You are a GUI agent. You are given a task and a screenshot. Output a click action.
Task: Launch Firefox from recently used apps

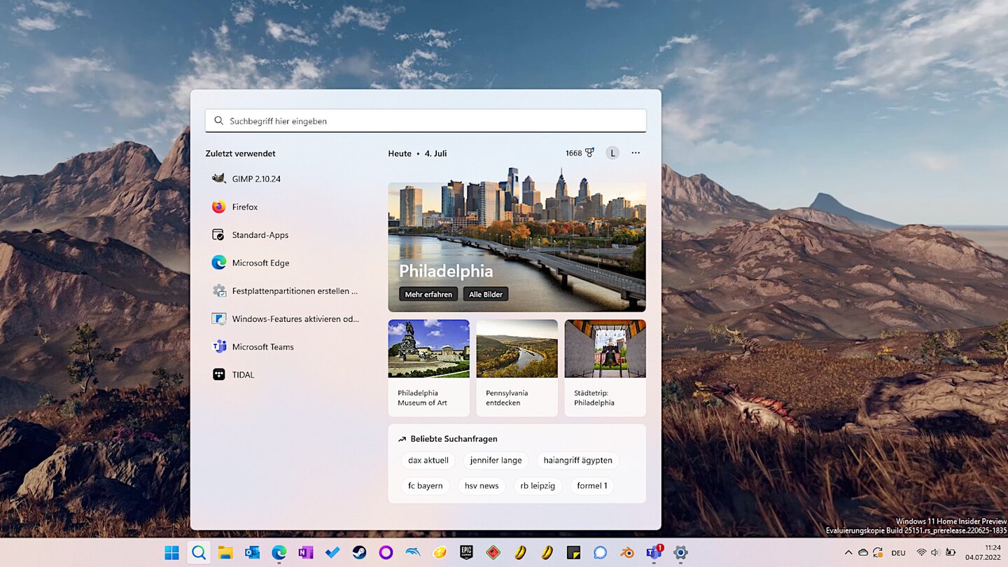[x=244, y=206]
